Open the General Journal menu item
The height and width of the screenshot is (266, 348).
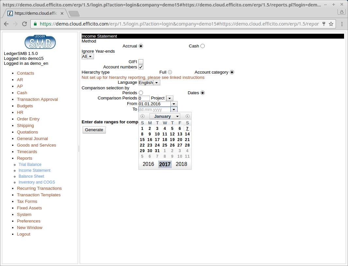coord(32,139)
